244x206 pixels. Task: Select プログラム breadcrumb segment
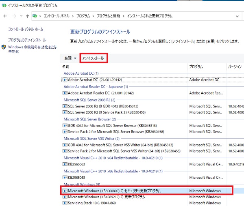pyautogui.click(x=83, y=16)
